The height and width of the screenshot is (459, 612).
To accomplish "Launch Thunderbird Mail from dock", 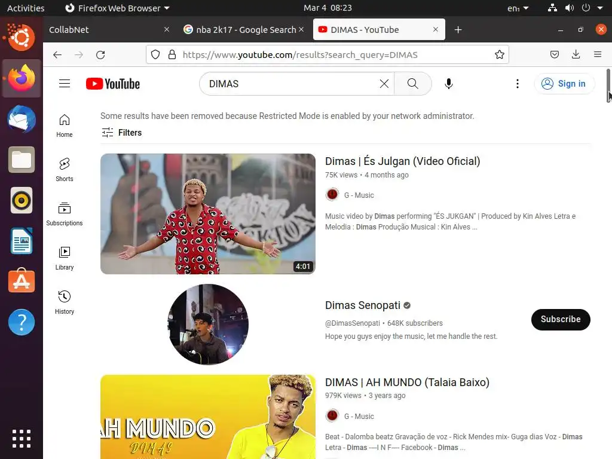I will (22, 119).
